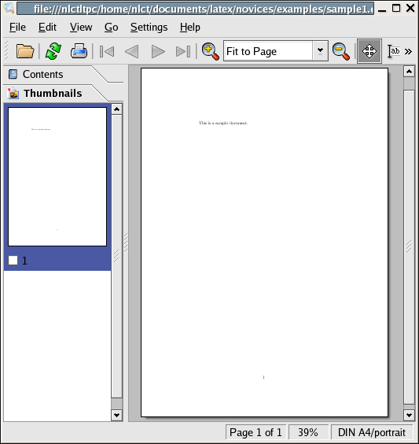Go to the first page icon
This screenshot has height=444, width=419.
click(x=107, y=51)
